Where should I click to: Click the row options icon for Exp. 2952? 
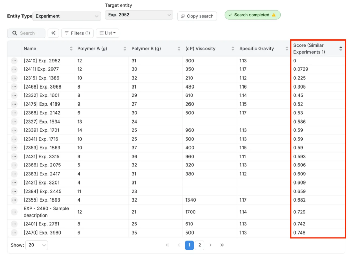(x=14, y=61)
